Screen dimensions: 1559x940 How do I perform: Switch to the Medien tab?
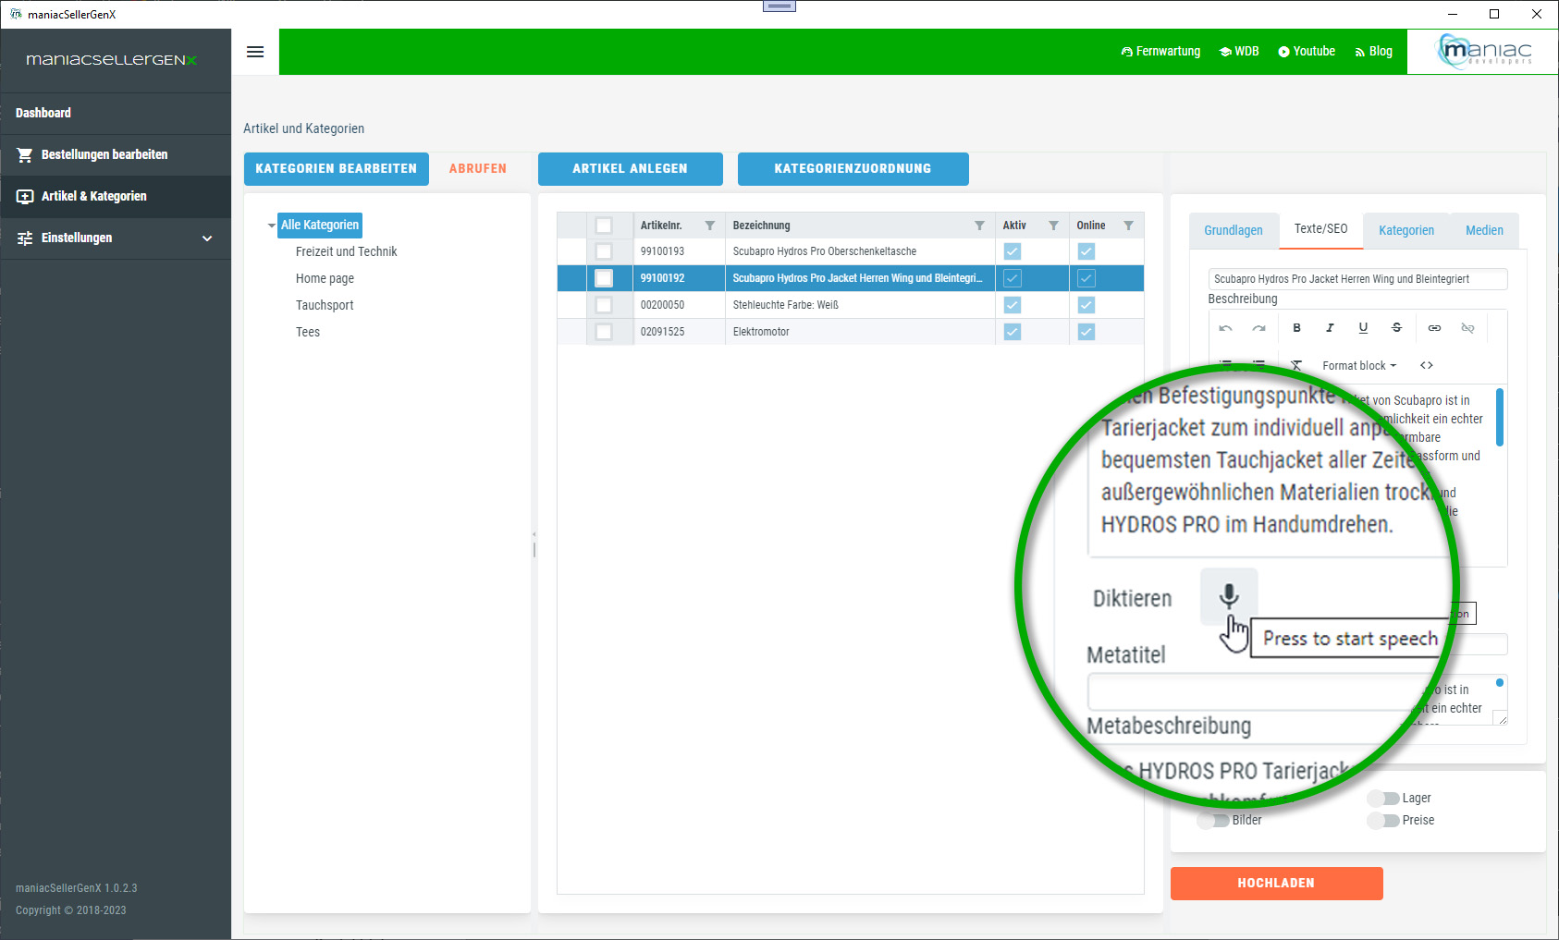(1484, 230)
